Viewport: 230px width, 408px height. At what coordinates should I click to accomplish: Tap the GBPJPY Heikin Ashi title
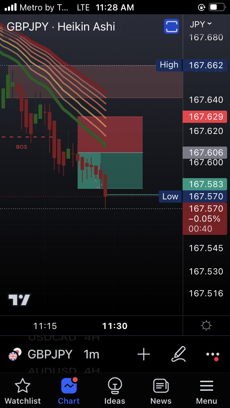pyautogui.click(x=61, y=27)
